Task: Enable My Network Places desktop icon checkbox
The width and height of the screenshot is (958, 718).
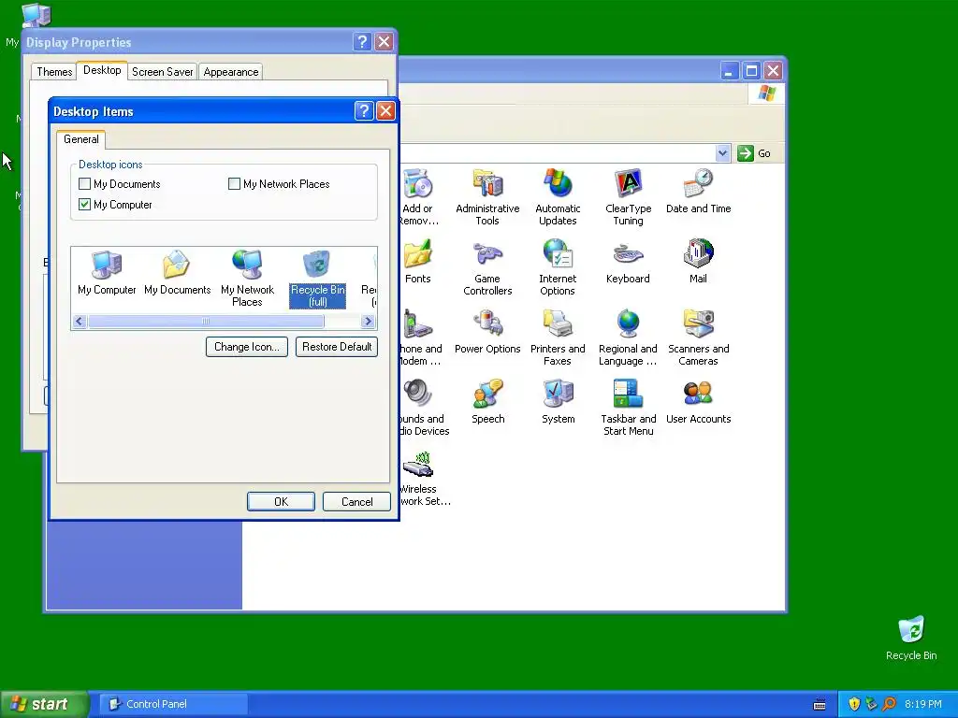Action: (234, 184)
